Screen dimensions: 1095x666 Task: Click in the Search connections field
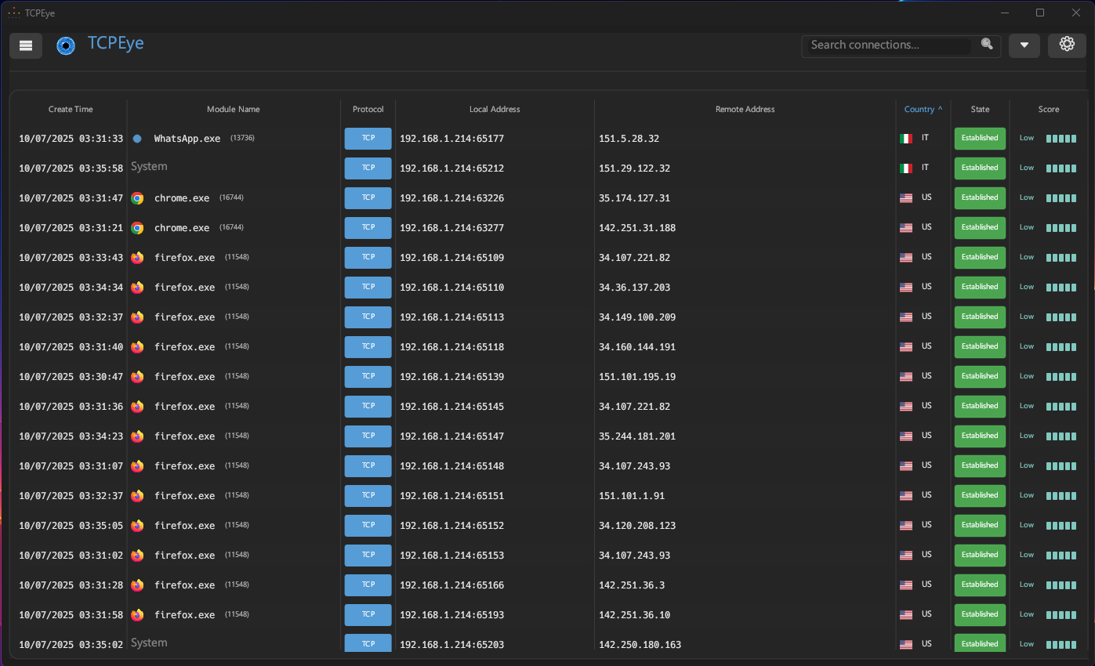(x=890, y=45)
